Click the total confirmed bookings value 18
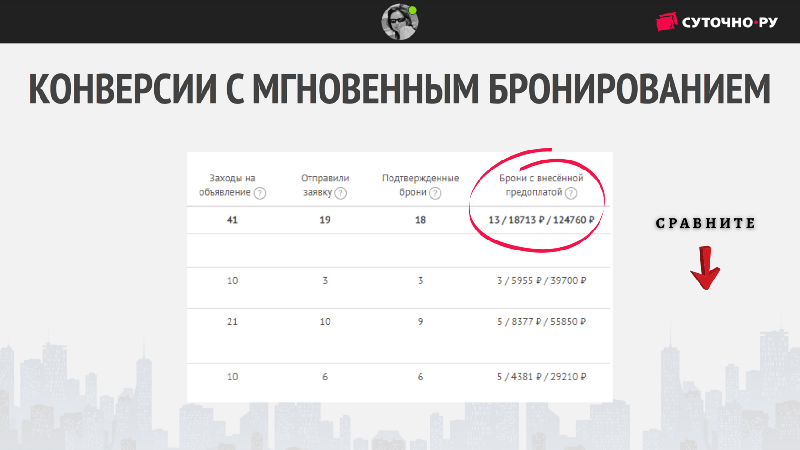This screenshot has width=800, height=450. pos(420,220)
